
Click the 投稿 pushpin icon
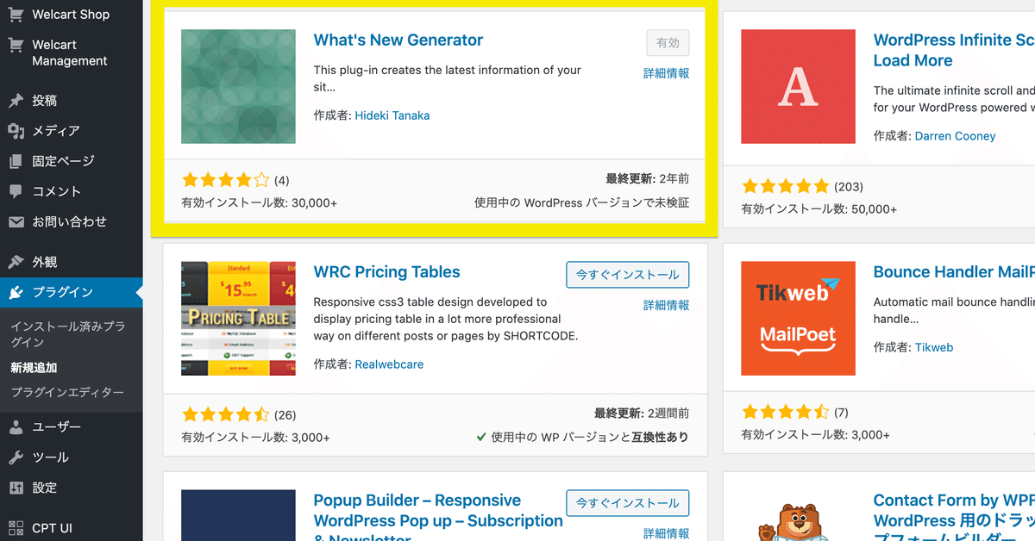pos(16,101)
